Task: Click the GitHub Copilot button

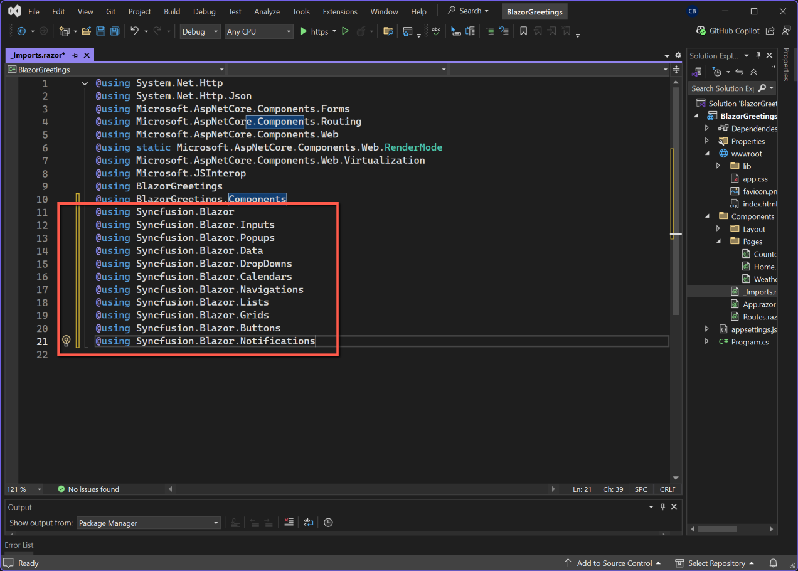Action: [728, 31]
